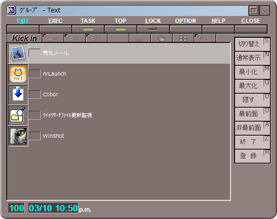The height and width of the screenshot is (219, 277).
Task: Click the bar button under EXEC
Action: (x=55, y=29)
